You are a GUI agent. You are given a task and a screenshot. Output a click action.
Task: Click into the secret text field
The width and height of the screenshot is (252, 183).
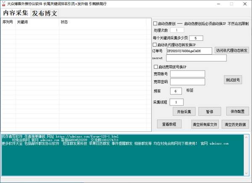(196, 58)
